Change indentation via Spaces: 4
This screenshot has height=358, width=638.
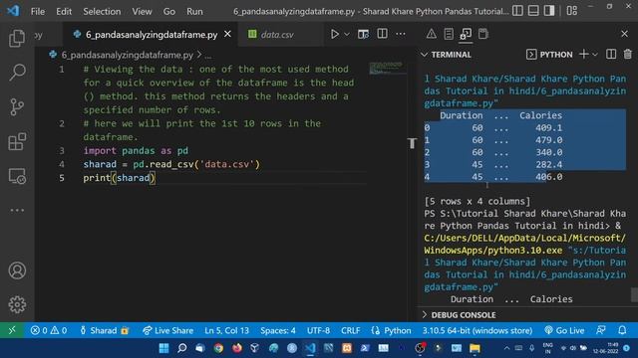[278, 330]
